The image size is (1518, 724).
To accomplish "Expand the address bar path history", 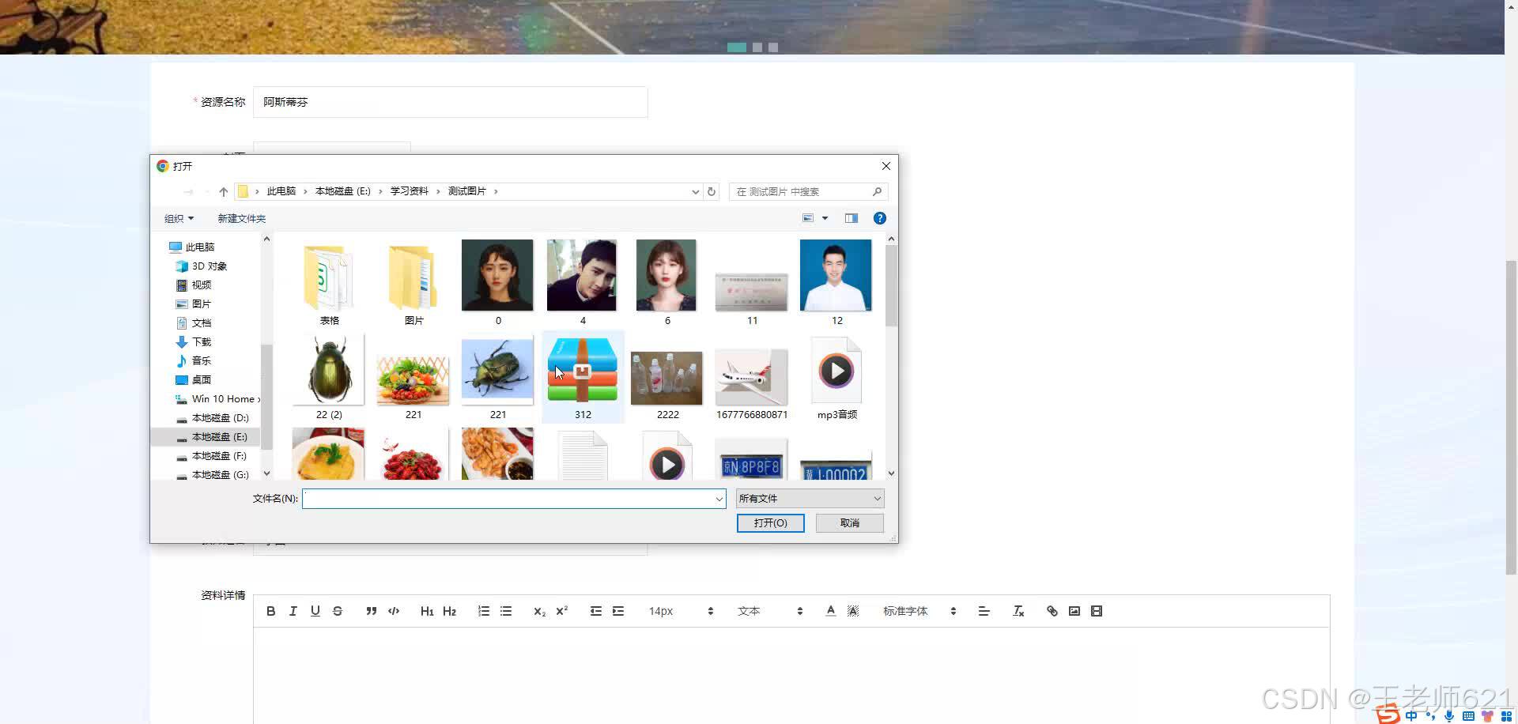I will [695, 191].
